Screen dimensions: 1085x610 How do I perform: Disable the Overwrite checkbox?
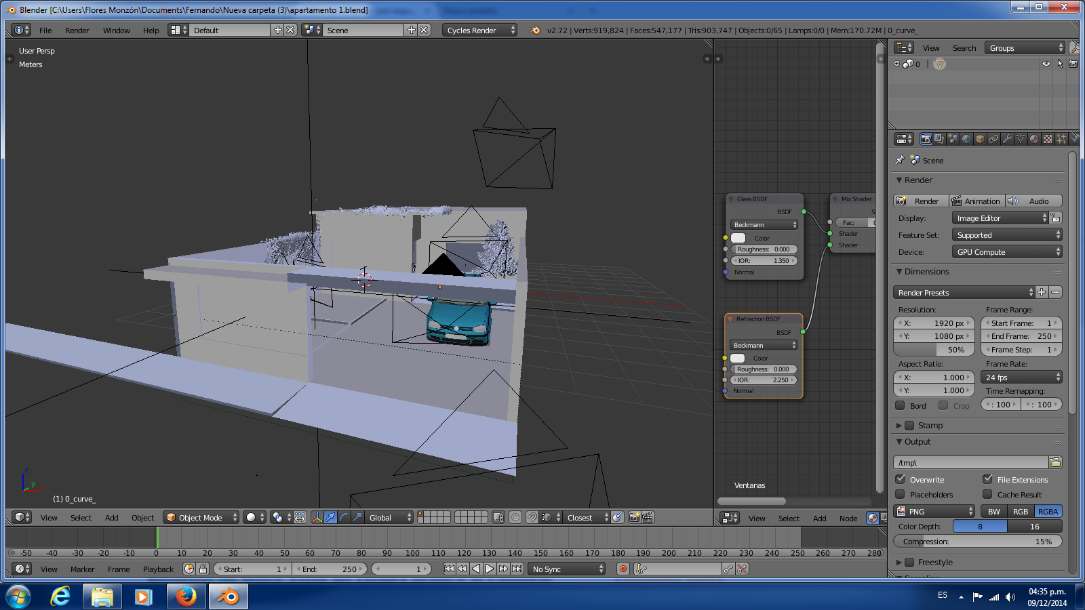[901, 479]
